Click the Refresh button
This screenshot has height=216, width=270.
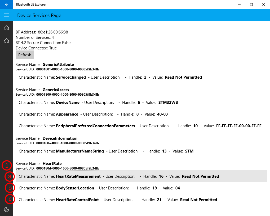tap(25, 55)
